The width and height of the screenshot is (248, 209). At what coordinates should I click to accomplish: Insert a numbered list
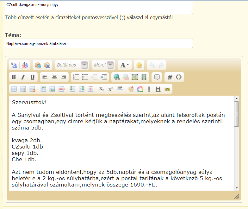[76, 77]
